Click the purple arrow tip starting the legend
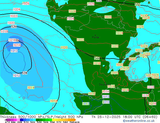This screenshot has width=160, height=123. (x=6, y=120)
